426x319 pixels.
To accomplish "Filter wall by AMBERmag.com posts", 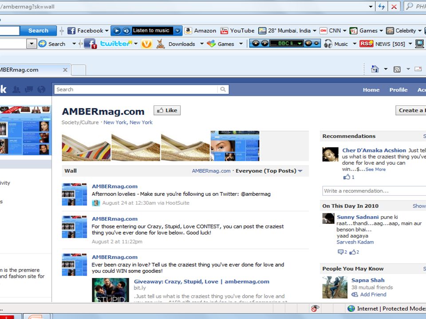I will point(211,171).
